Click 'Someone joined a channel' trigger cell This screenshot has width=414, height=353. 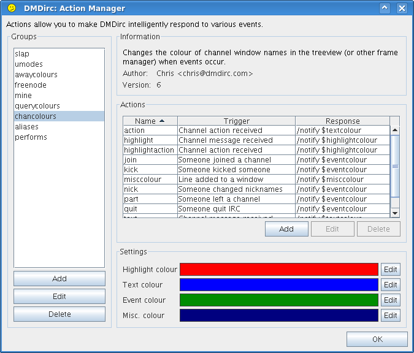tap(236, 159)
